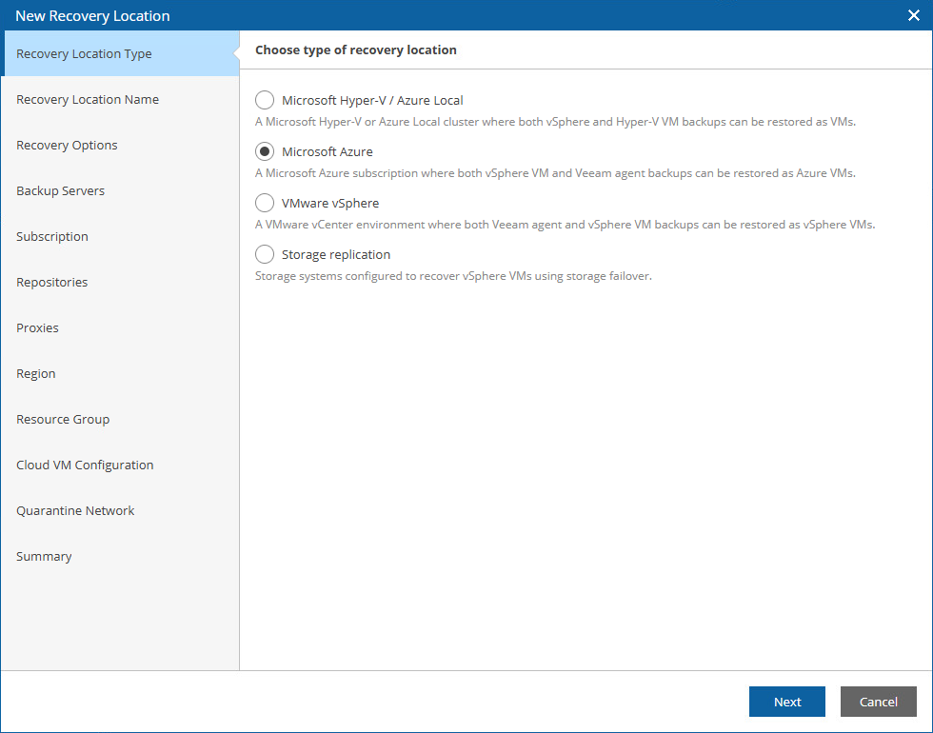The height and width of the screenshot is (733, 933).
Task: Go to the Recovery Location Name step
Action: coord(88,100)
